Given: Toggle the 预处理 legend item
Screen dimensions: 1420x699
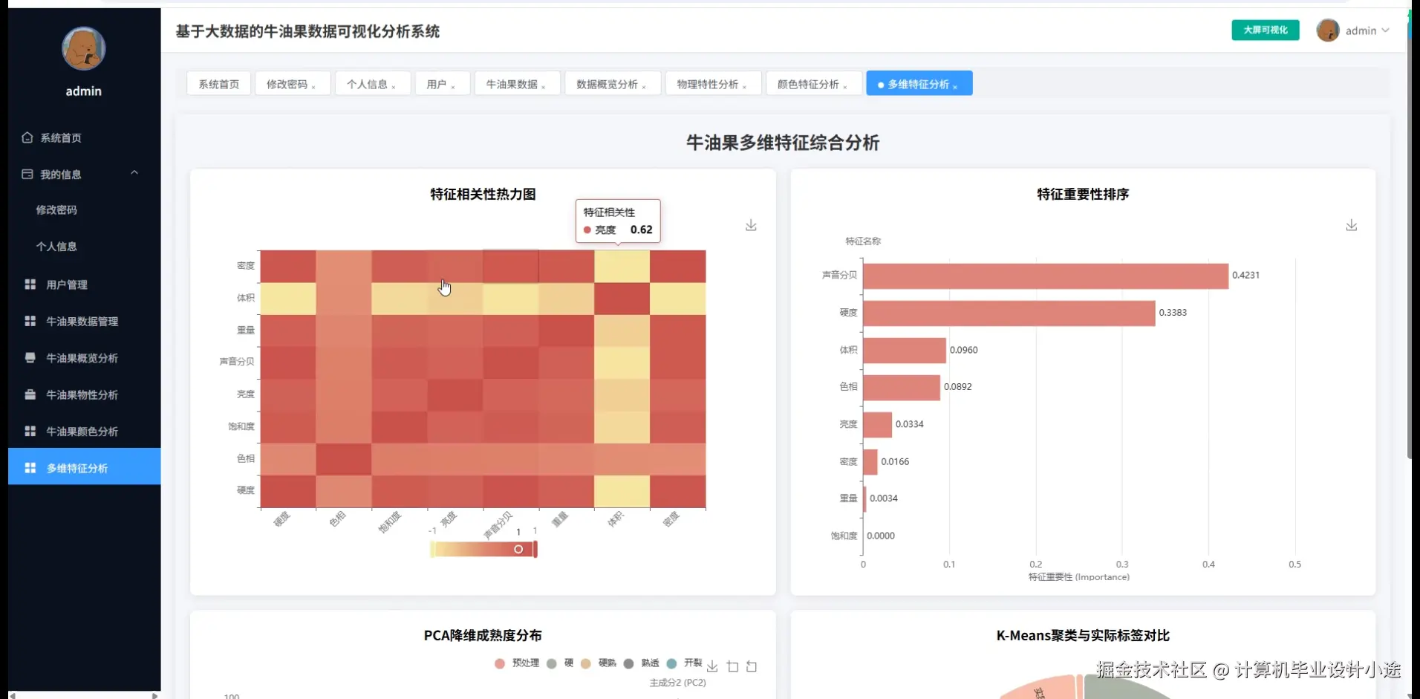Looking at the screenshot, I should 517,663.
